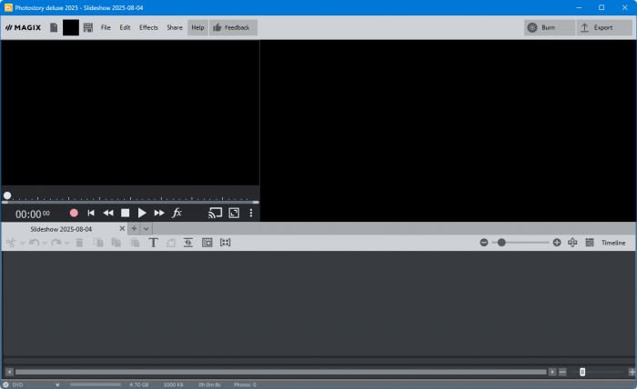
Task: Click the Export button
Action: (597, 27)
